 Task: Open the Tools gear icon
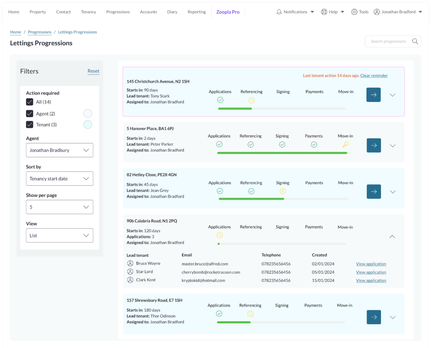(354, 12)
